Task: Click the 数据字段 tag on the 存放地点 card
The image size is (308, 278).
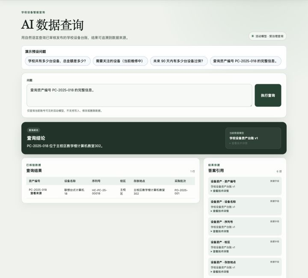Action: (275, 262)
